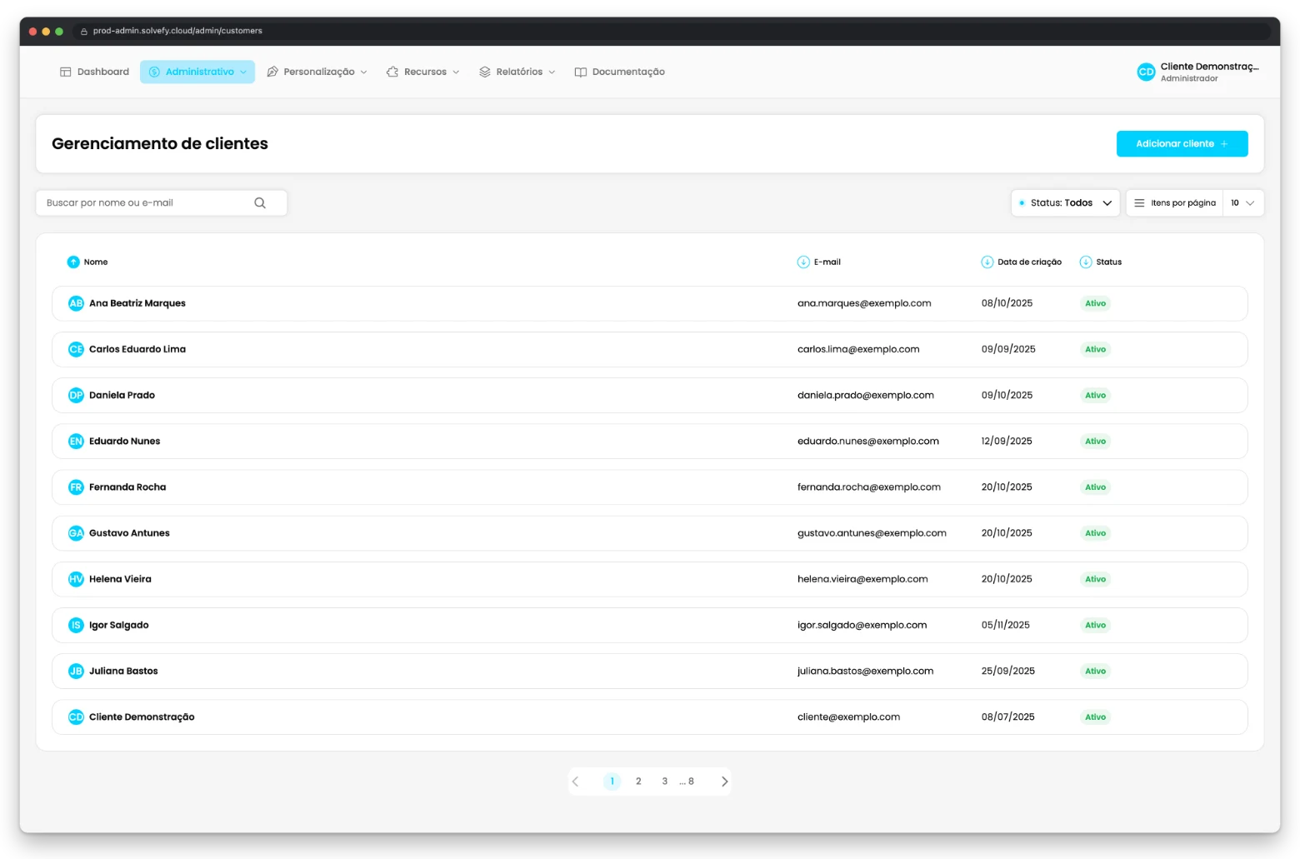
Task: Click the search magnifier icon
Action: click(260, 203)
